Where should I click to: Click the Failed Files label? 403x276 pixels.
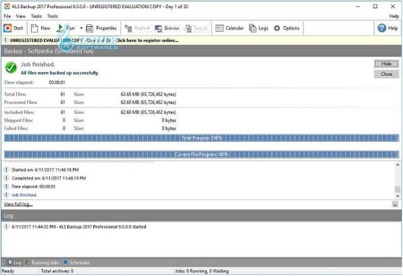16,128
